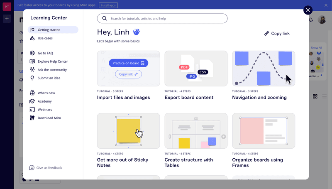The height and width of the screenshot is (189, 332).
Task: Click the people icon beside Ask the community
Action: [x=32, y=69]
